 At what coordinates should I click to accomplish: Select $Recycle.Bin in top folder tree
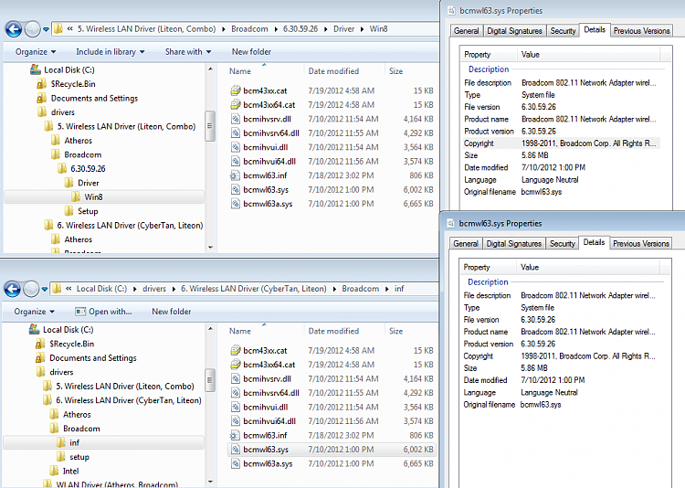coord(73,84)
